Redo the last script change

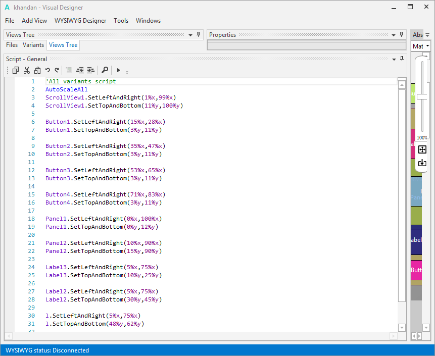click(x=57, y=70)
